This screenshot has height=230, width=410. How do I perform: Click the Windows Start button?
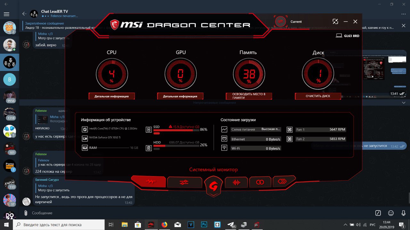(x=6, y=225)
